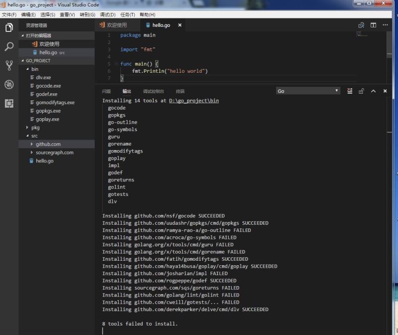The width and height of the screenshot is (398, 335).
Task: Switch to the 欢迎使用 welcome tab
Action: (x=118, y=24)
